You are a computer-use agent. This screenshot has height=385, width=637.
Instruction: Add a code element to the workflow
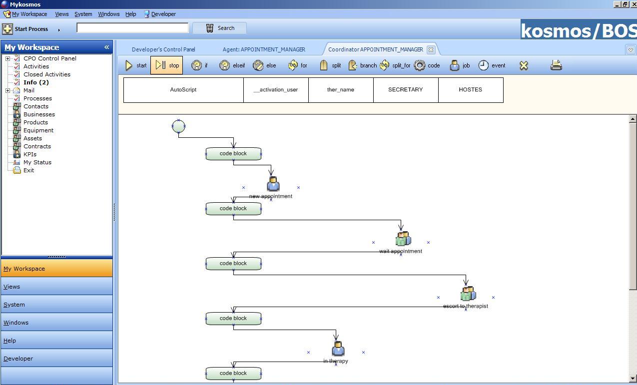coord(427,65)
